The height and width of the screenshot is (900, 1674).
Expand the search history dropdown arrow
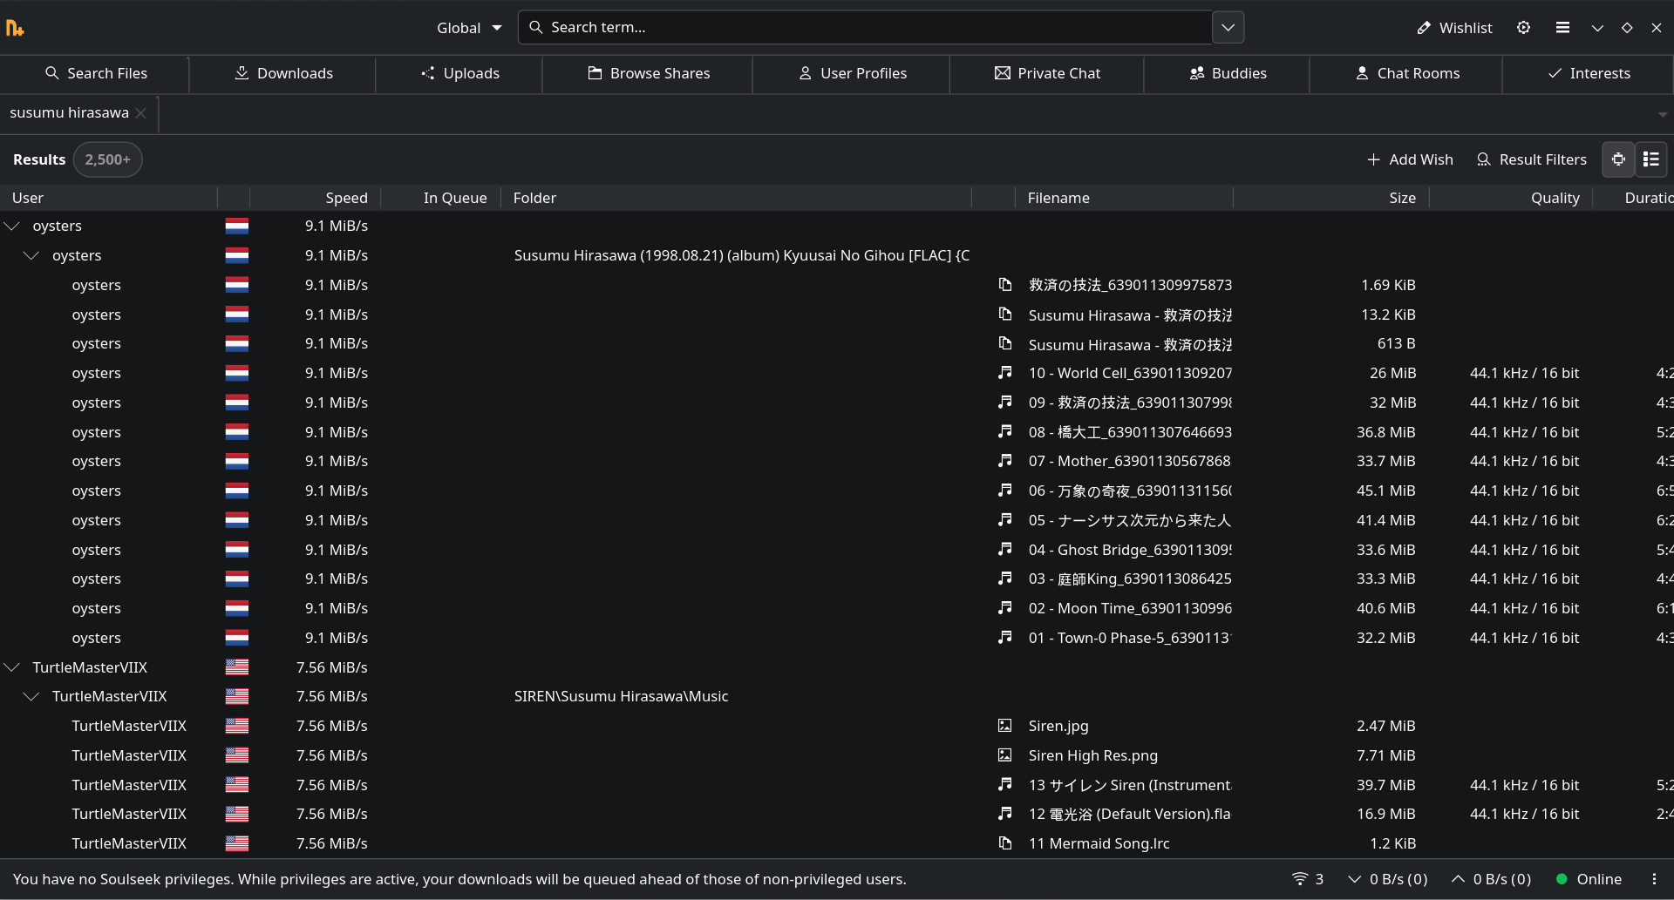(x=1228, y=28)
